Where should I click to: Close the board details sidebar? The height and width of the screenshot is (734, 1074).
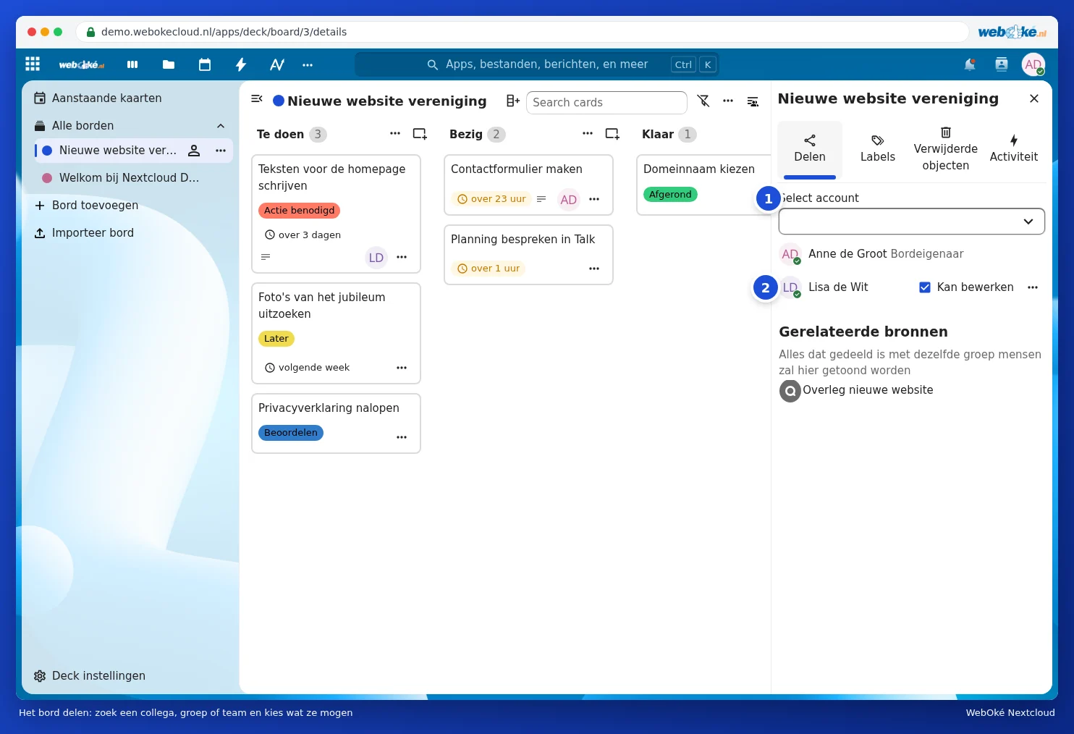pos(1034,98)
